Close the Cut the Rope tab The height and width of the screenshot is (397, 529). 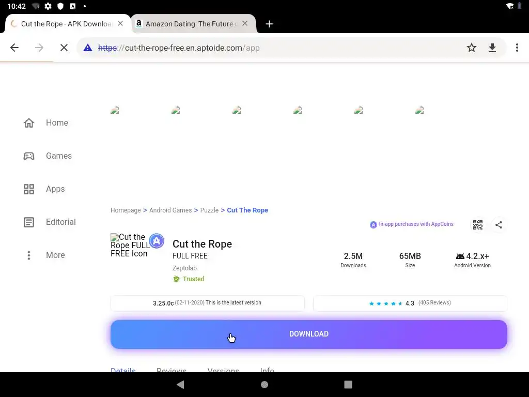click(120, 24)
